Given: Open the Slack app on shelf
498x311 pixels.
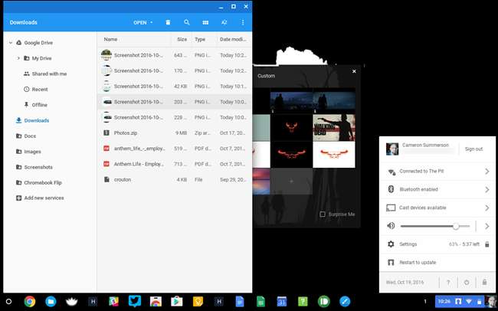Looking at the screenshot, I should [113, 302].
